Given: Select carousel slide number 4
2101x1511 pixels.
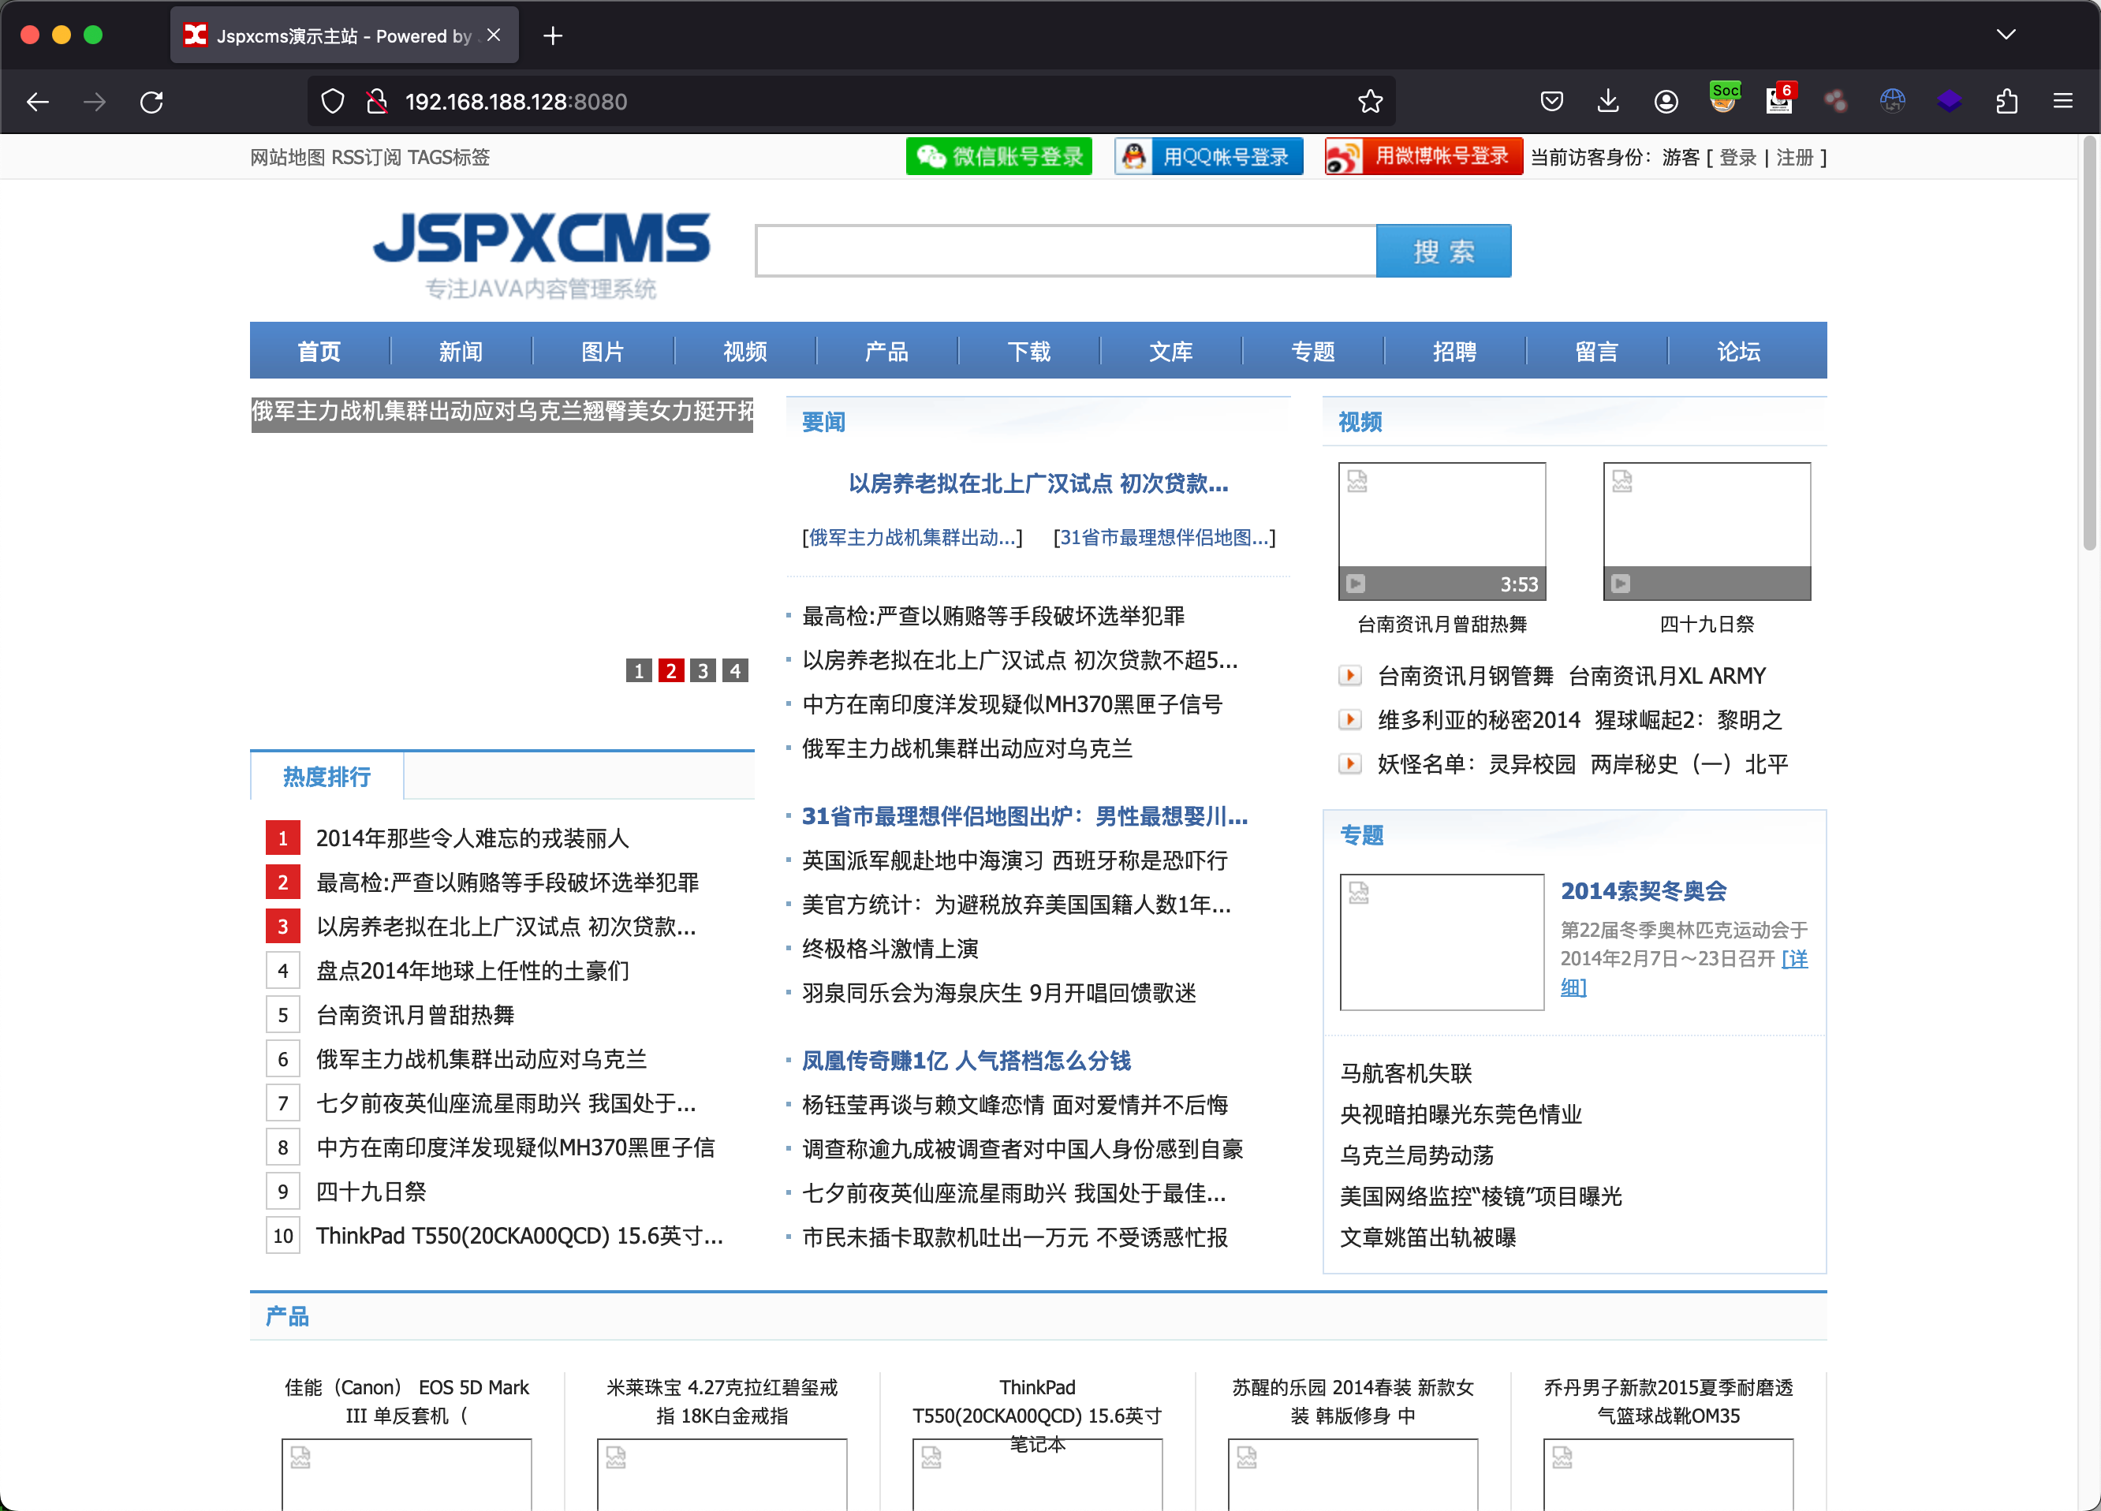Looking at the screenshot, I should (x=736, y=671).
